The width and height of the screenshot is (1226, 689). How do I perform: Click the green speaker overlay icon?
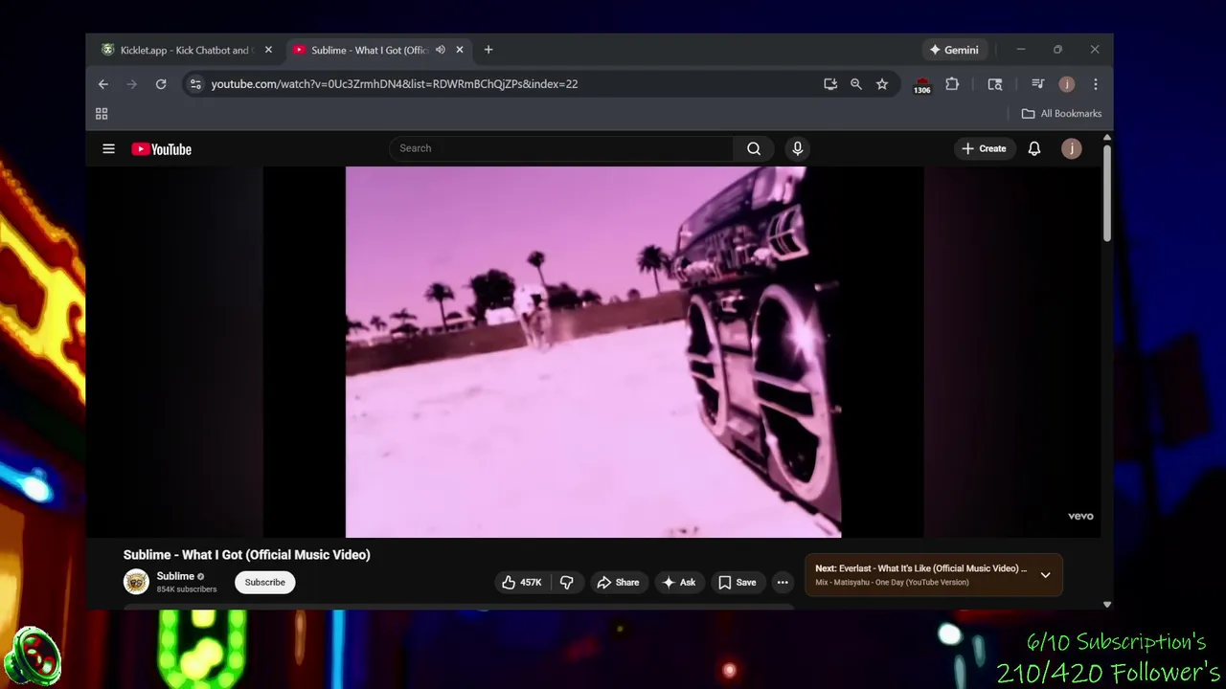(34, 657)
